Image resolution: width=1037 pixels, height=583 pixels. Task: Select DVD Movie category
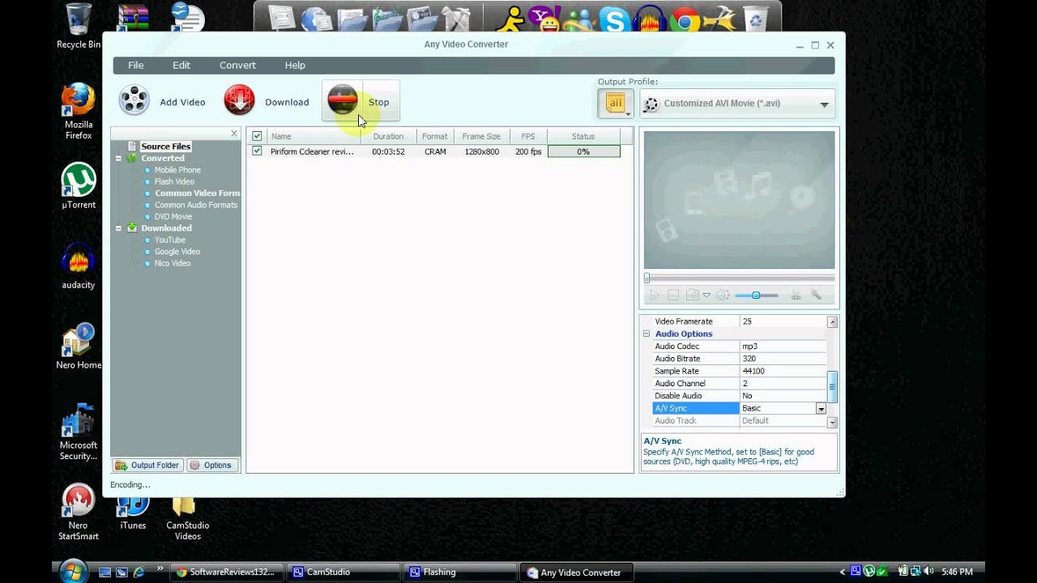click(173, 217)
